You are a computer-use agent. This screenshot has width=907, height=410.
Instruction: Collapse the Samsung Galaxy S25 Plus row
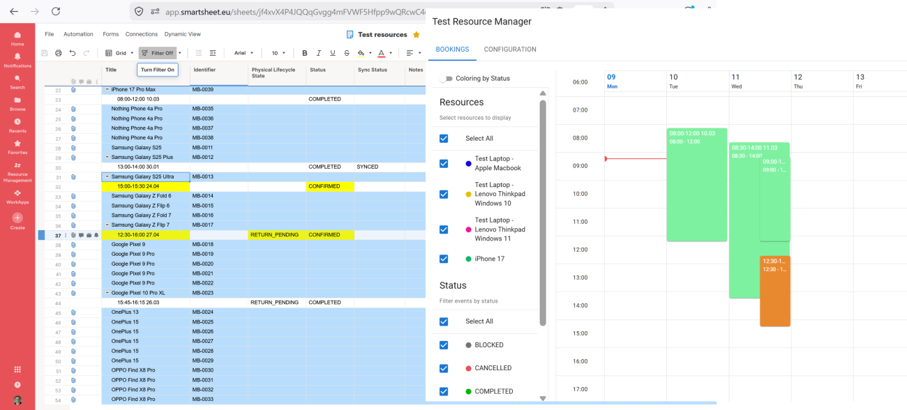(x=107, y=157)
